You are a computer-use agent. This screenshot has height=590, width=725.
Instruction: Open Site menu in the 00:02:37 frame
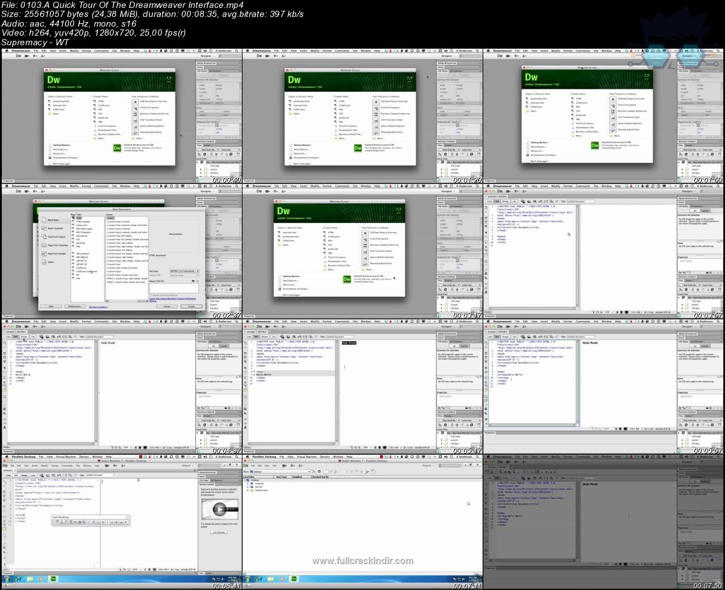pos(114,186)
